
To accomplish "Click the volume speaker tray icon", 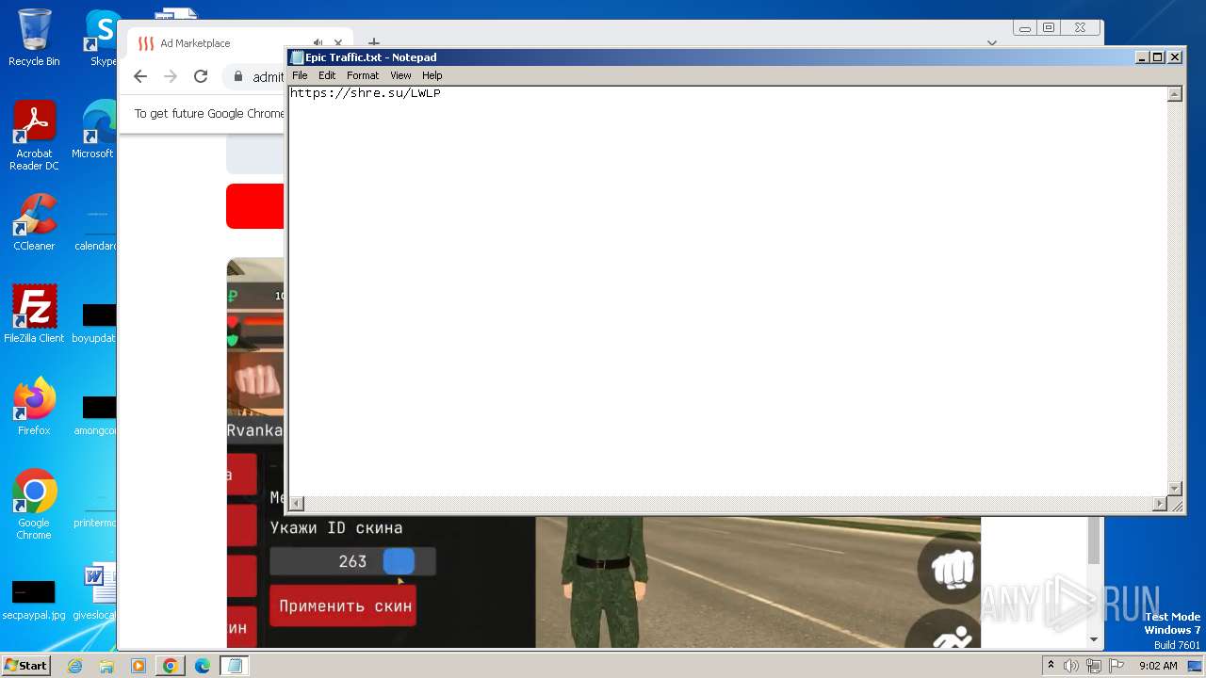I will 1071,666.
